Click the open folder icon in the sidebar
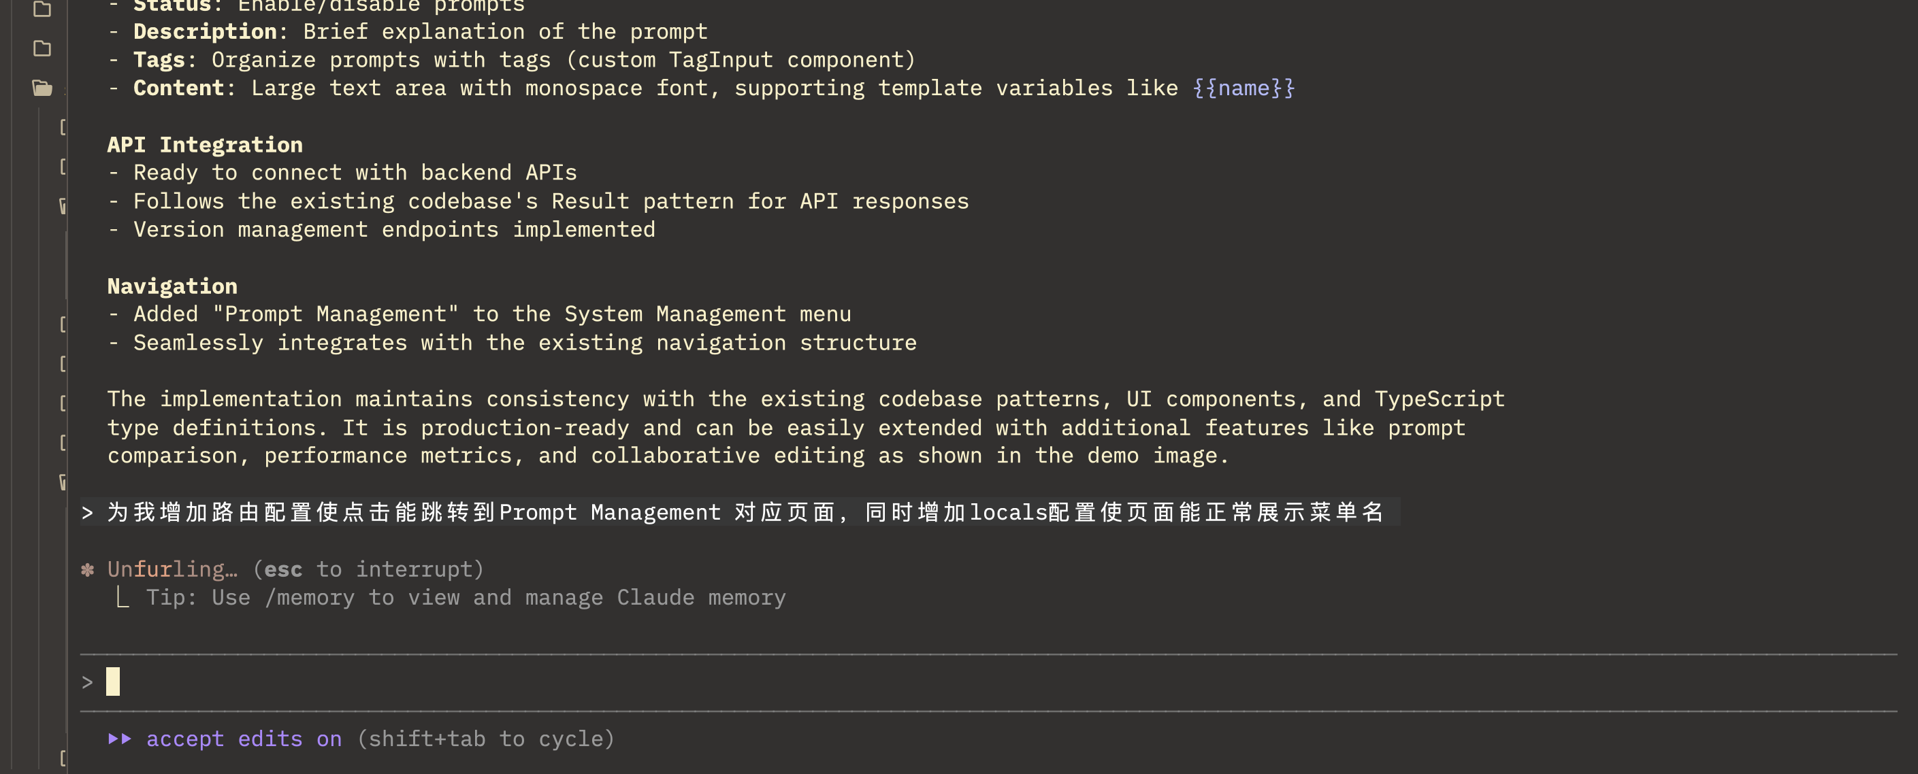Screen dimensions: 1918x774 [x=42, y=88]
